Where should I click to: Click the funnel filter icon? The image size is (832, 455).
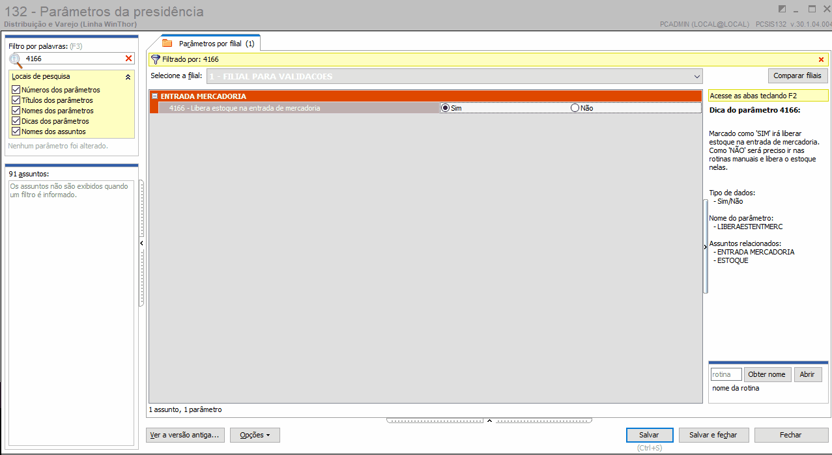coord(155,59)
